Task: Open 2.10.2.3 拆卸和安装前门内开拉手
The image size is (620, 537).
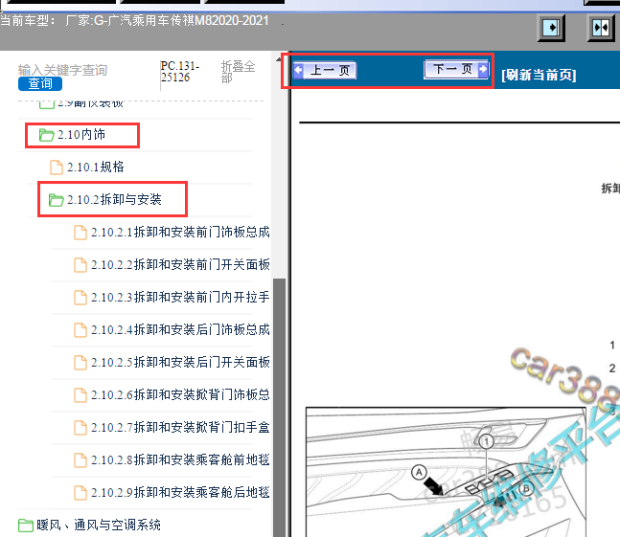Action: pos(180,297)
